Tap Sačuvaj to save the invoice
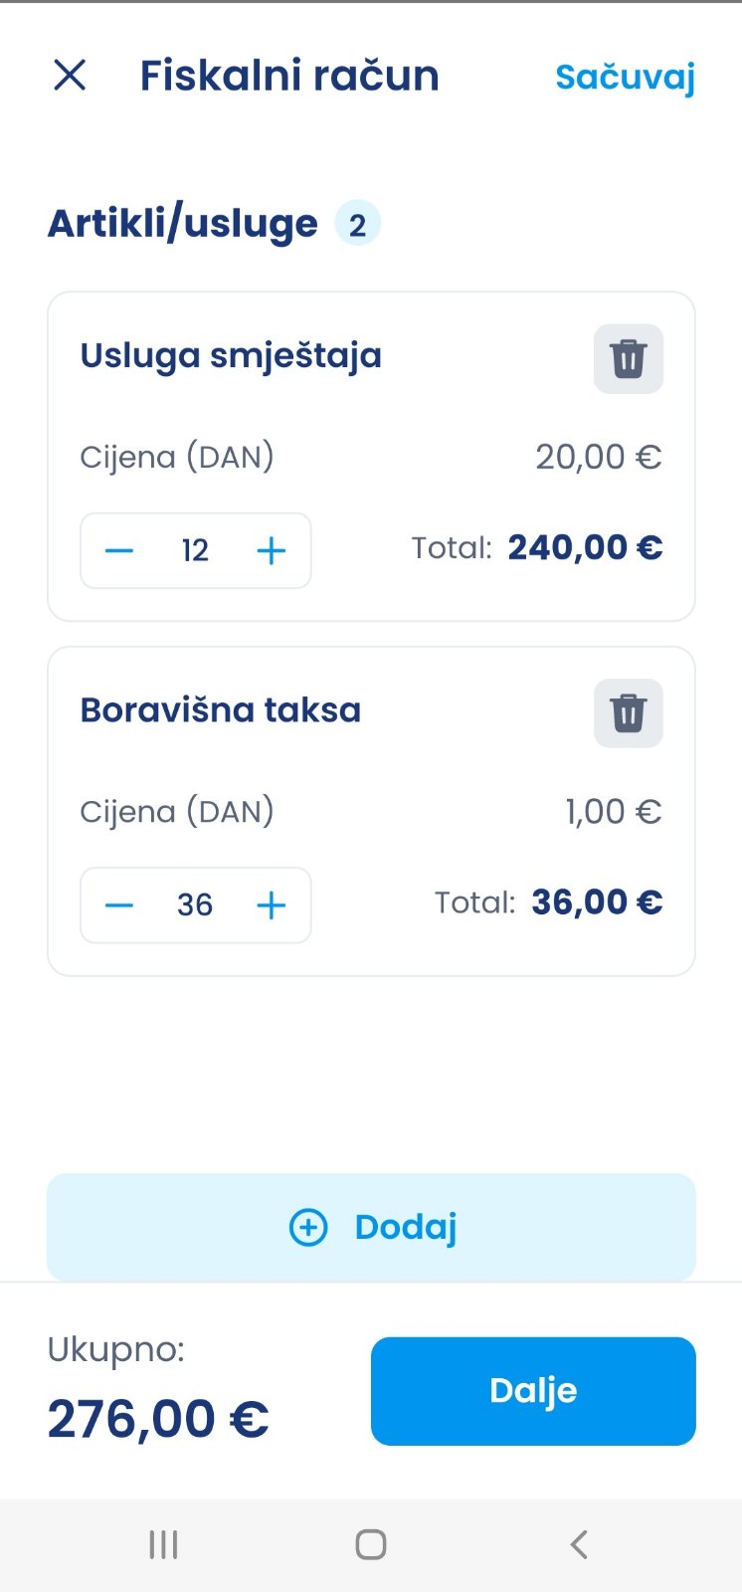The image size is (742, 1592). point(625,77)
